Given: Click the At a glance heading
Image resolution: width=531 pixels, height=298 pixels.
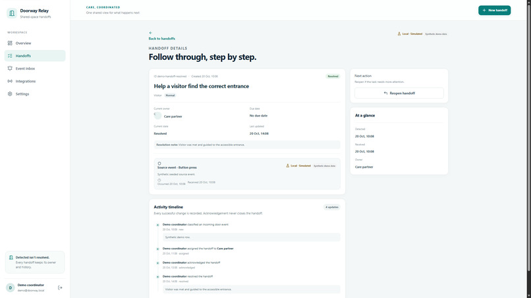Looking at the screenshot, I should click(365, 116).
